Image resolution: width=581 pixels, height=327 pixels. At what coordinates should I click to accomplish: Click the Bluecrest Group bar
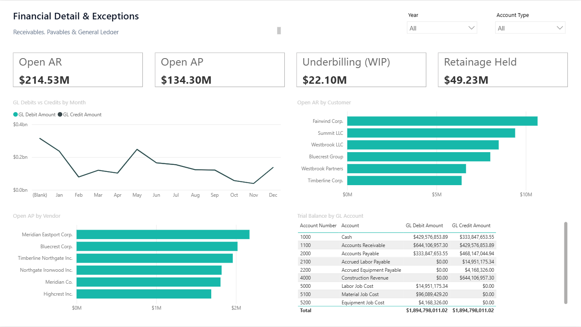[419, 157]
